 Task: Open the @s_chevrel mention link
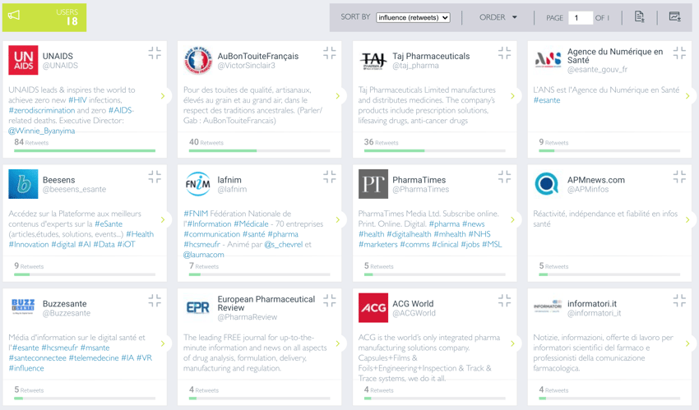tap(283, 244)
